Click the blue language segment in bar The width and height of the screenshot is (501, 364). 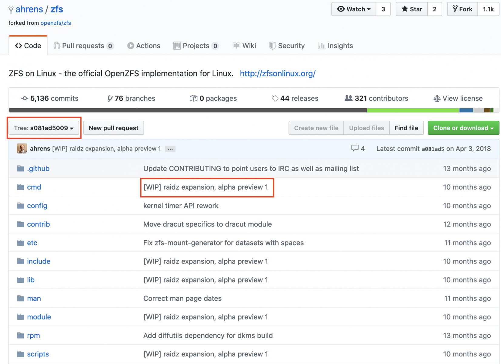466,110
